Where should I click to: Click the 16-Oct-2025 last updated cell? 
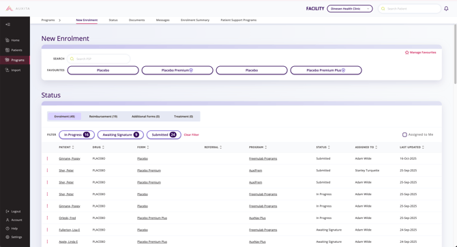pos(408,159)
